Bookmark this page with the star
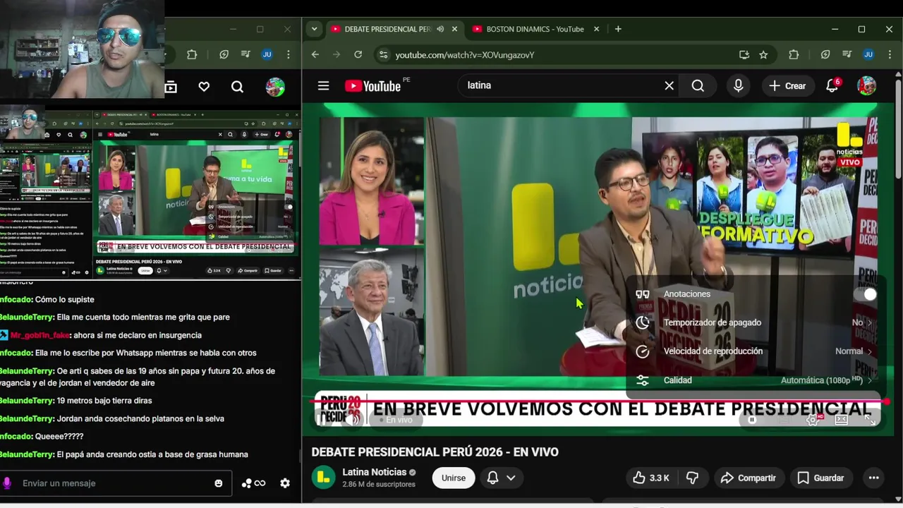903x508 pixels. (x=763, y=54)
